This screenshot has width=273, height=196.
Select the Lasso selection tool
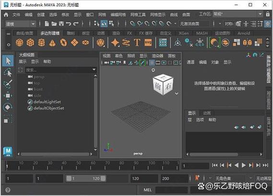[8, 72]
